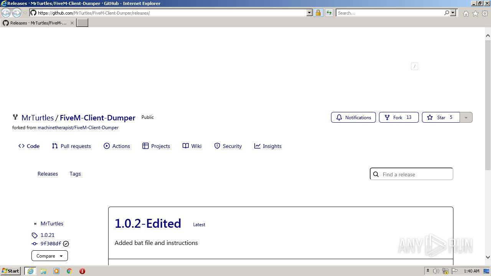Click the scrollbar down arrow
The height and width of the screenshot is (276, 491).
[x=488, y=257]
